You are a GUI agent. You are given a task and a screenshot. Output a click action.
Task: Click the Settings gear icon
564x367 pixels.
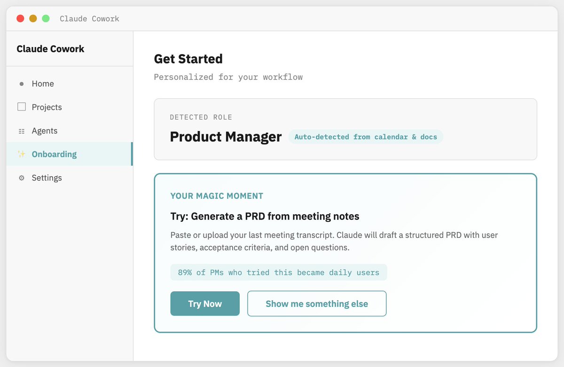click(x=22, y=178)
